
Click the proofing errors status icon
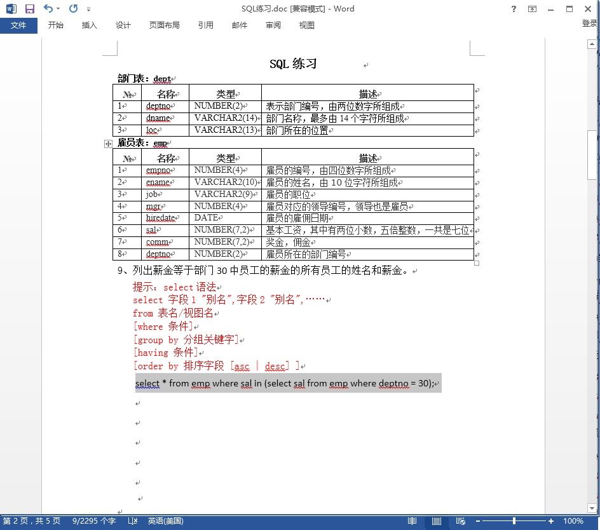[x=132, y=521]
